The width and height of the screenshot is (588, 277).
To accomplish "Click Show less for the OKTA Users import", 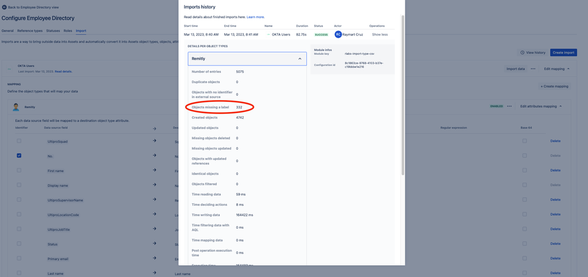I will coord(380,35).
